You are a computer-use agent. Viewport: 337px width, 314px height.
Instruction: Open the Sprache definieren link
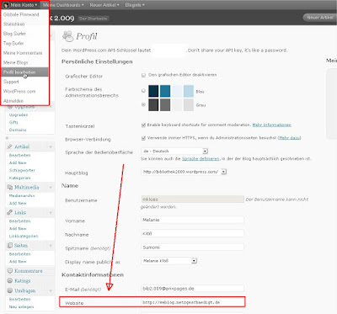point(201,158)
